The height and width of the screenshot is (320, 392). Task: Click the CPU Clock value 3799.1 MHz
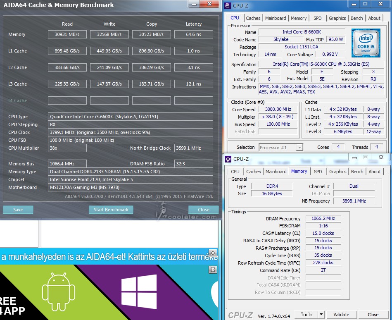pyautogui.click(x=130, y=132)
